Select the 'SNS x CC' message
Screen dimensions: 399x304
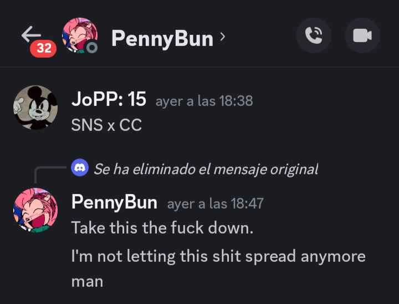(106, 125)
